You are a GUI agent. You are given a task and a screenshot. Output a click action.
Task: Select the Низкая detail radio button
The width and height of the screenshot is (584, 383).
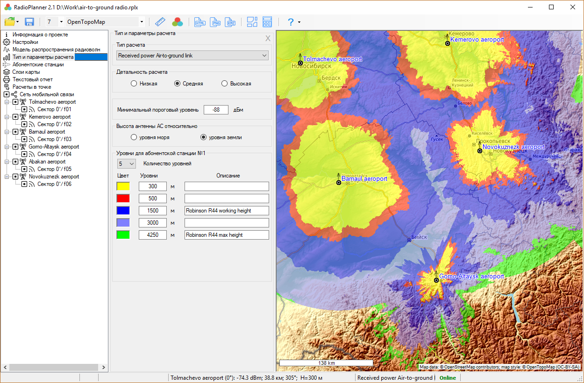(134, 84)
